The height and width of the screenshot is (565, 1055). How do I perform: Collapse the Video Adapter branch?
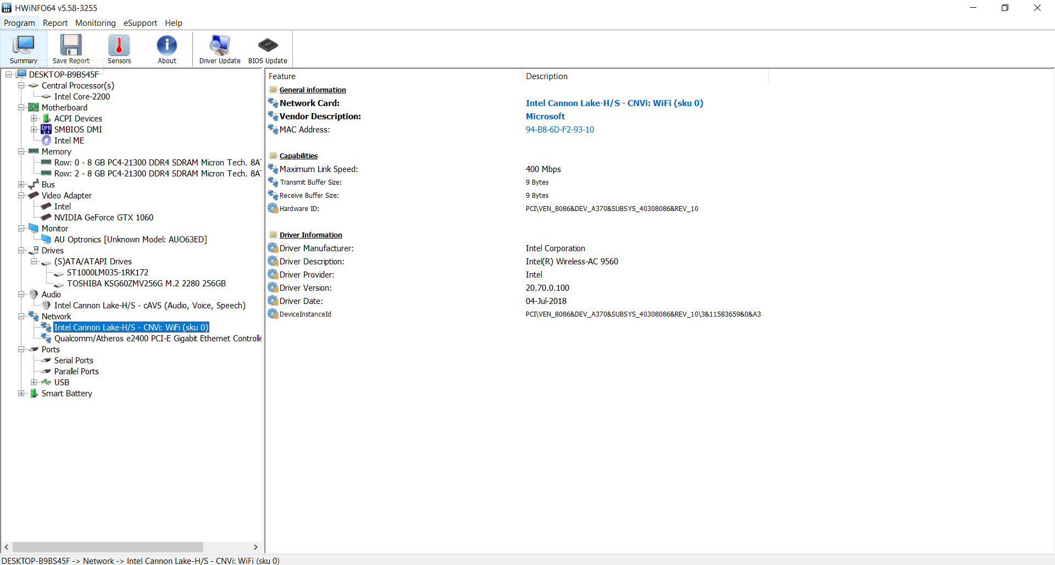click(x=21, y=195)
